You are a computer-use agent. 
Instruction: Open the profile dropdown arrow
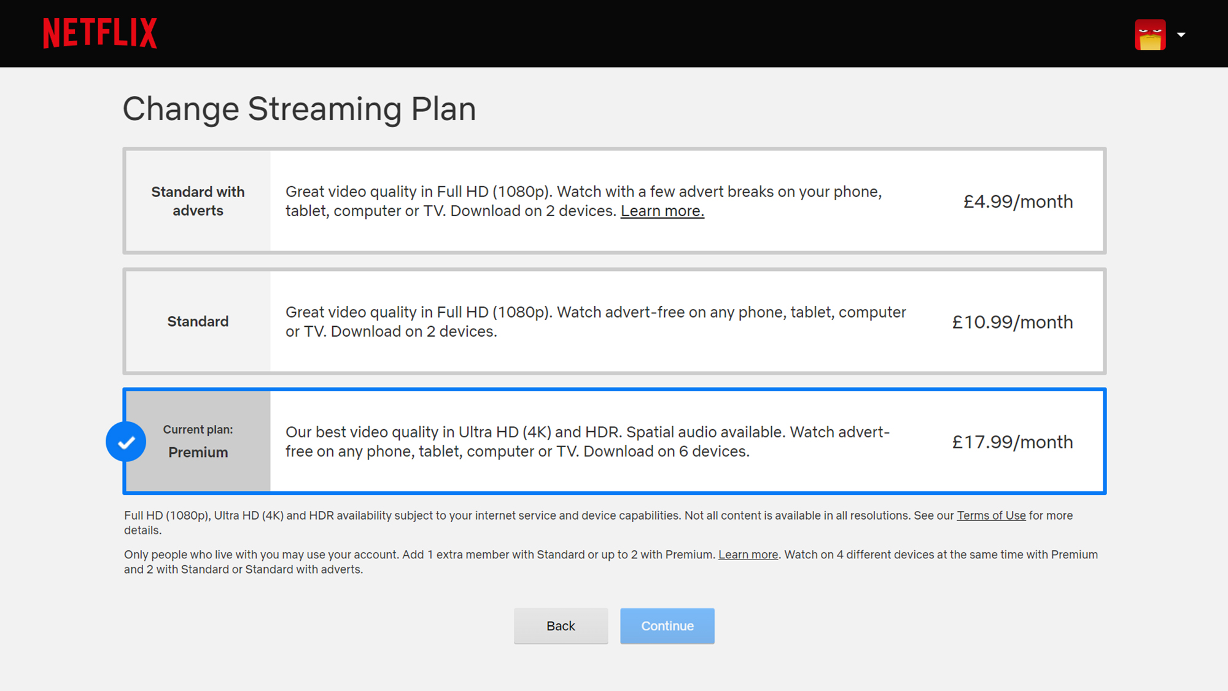(1181, 35)
